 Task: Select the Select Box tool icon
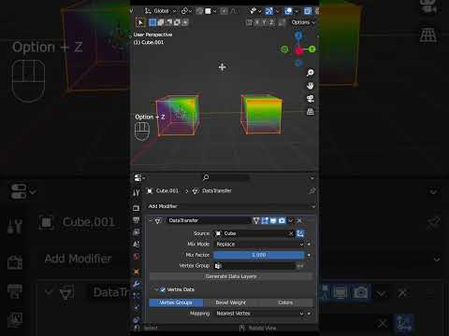pos(140,22)
